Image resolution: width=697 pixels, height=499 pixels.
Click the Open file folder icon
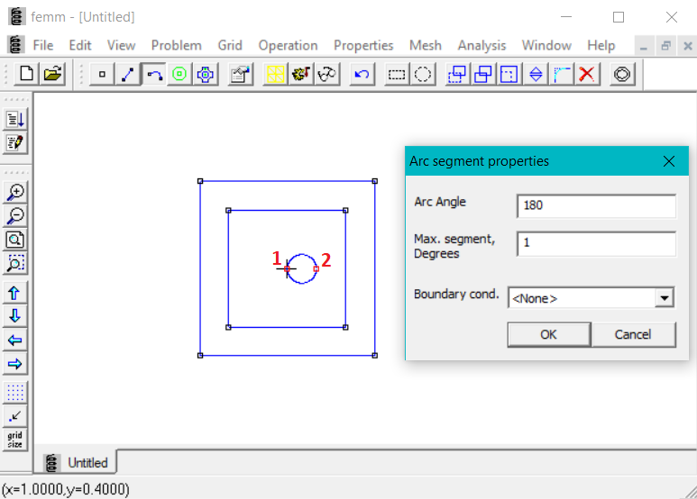53,75
